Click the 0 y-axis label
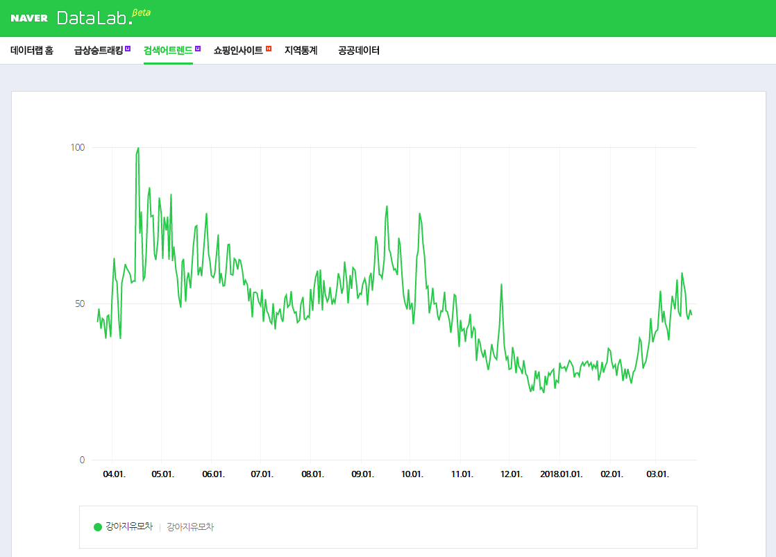This screenshot has height=557, width=776. [x=82, y=460]
